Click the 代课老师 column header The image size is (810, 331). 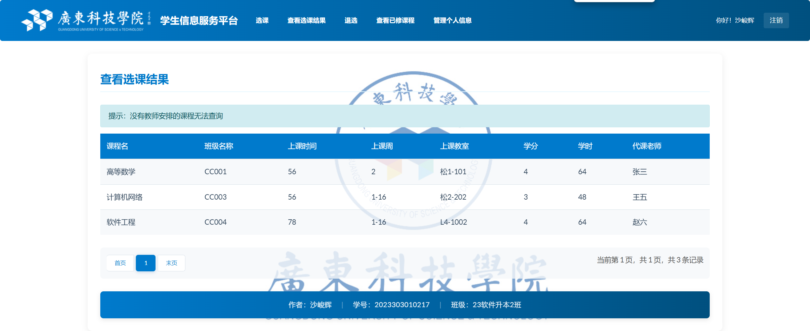[x=647, y=146]
